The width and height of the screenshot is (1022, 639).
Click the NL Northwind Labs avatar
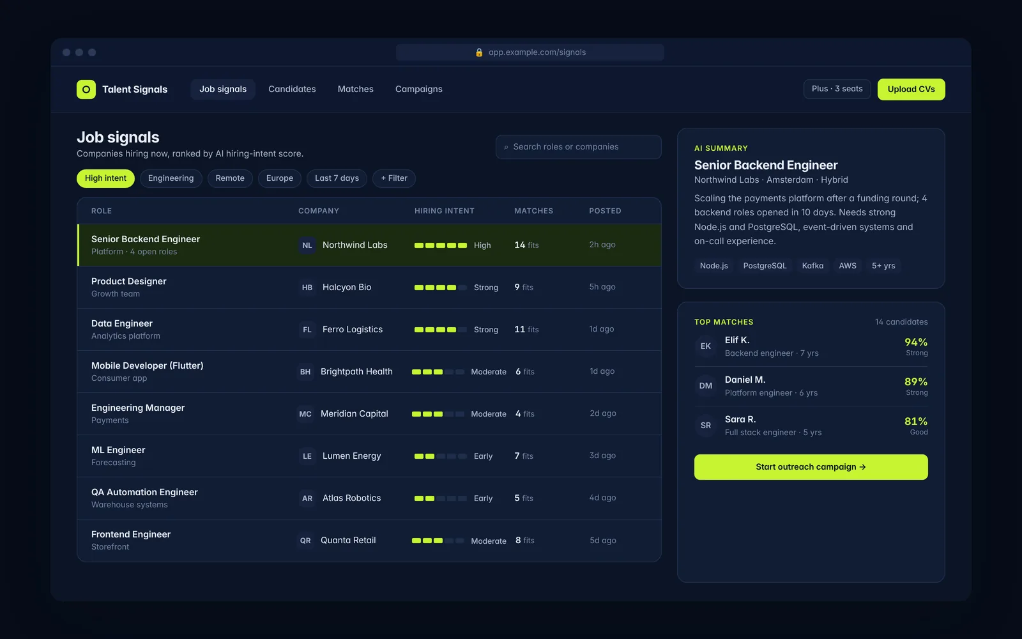(307, 245)
